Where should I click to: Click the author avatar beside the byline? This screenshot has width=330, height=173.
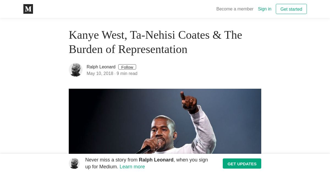point(76,70)
